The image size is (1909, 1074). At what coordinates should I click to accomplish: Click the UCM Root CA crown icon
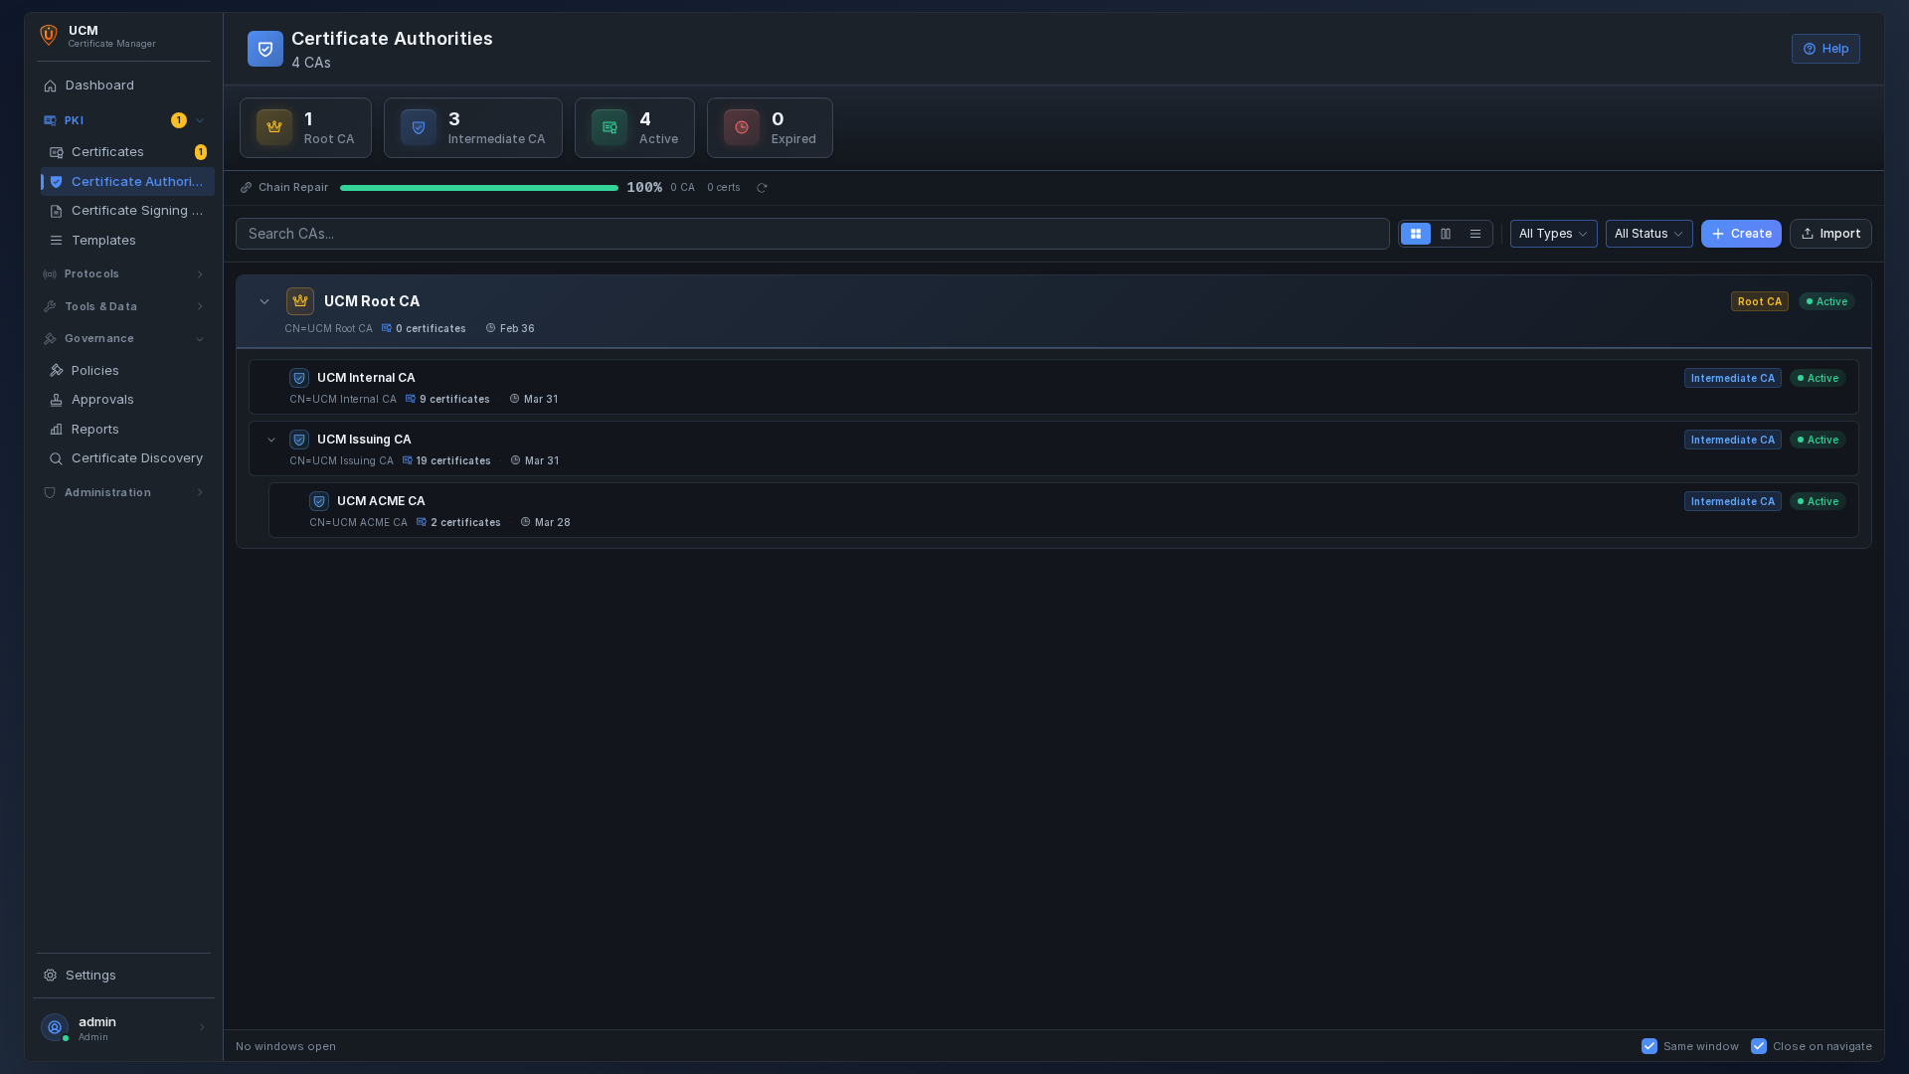(299, 301)
